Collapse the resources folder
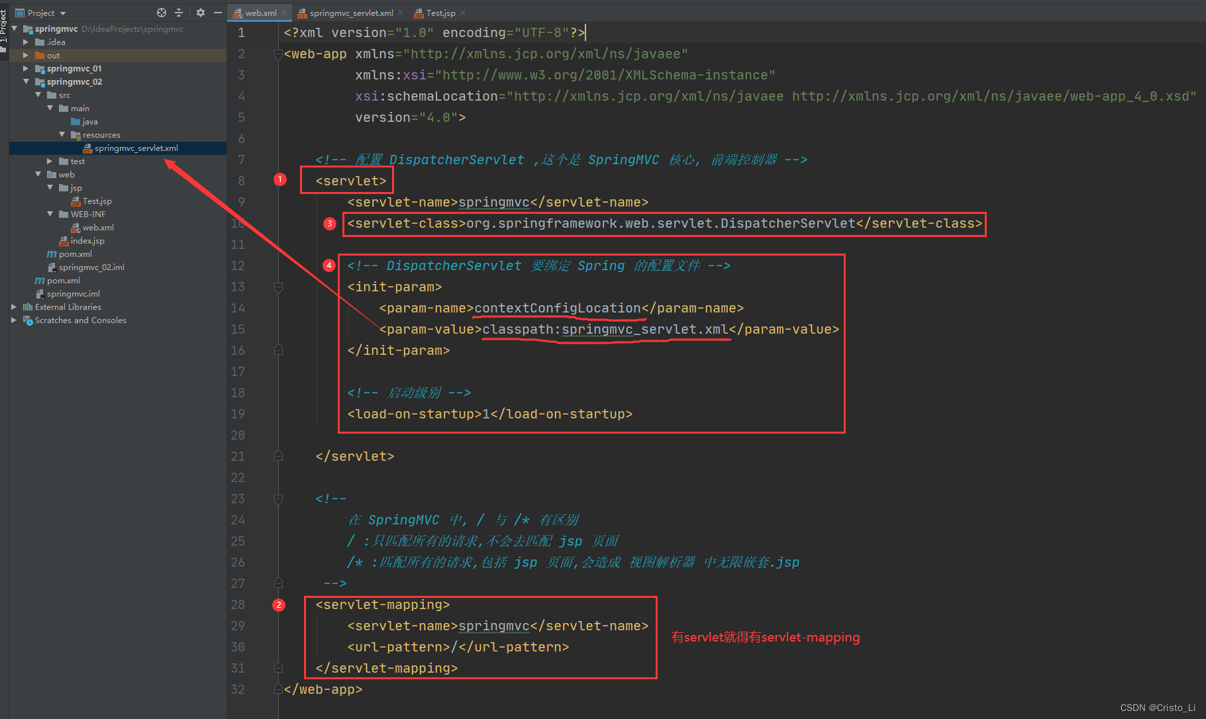Screen dimensions: 1206x719 point(62,134)
